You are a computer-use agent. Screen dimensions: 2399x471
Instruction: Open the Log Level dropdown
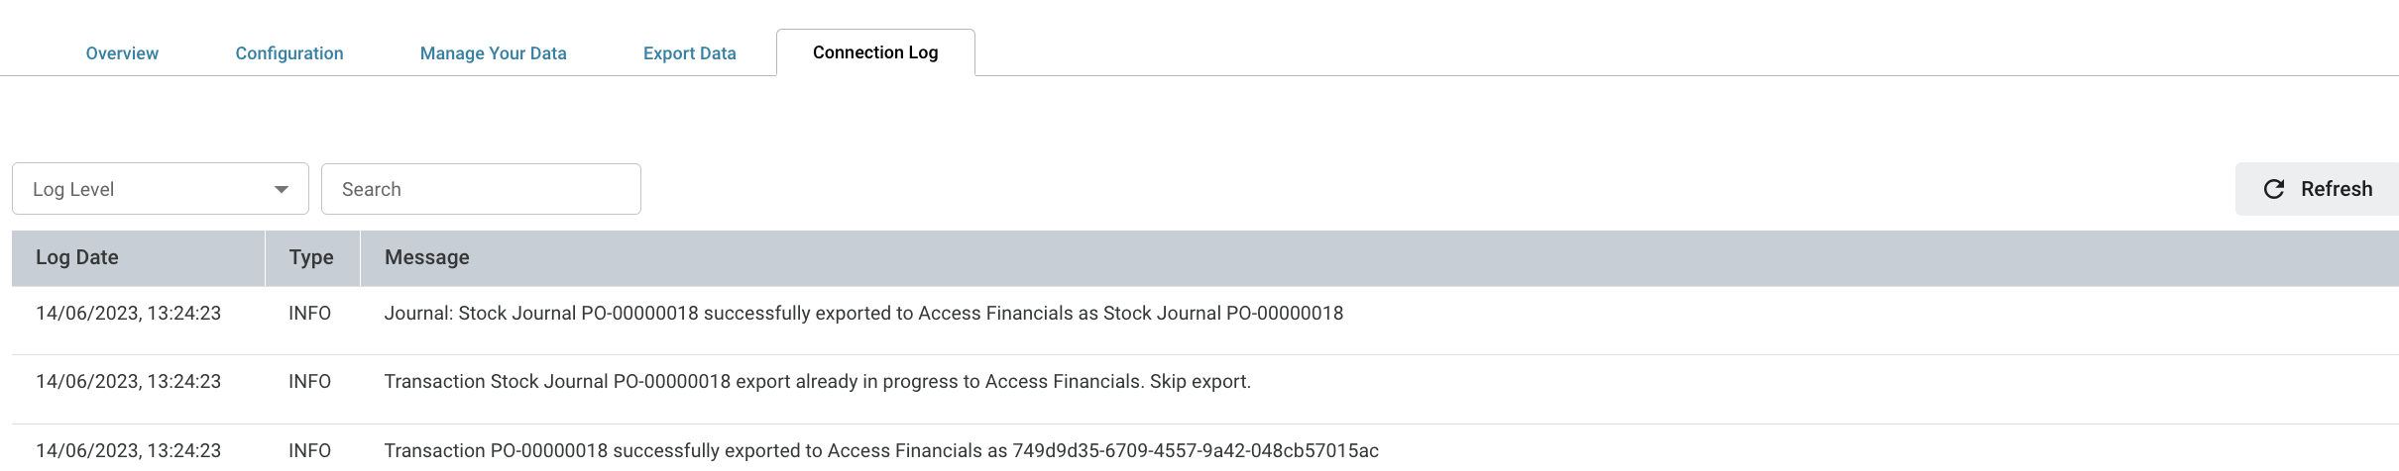tap(161, 189)
